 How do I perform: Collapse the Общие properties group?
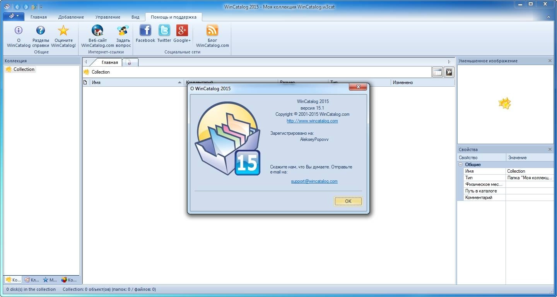coord(460,165)
